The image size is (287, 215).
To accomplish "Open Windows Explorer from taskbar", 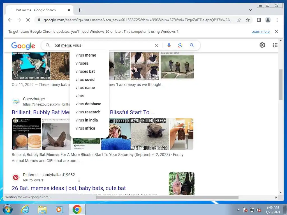I will pyautogui.click(x=42, y=209).
